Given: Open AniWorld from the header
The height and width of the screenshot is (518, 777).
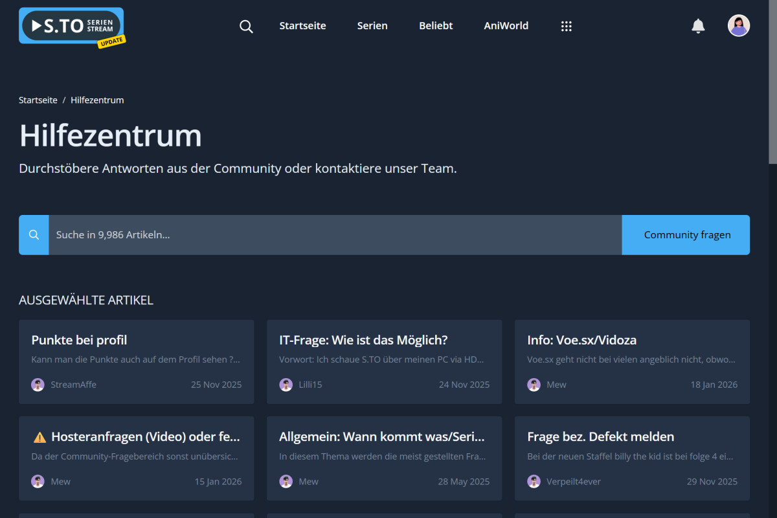Looking at the screenshot, I should (x=506, y=26).
